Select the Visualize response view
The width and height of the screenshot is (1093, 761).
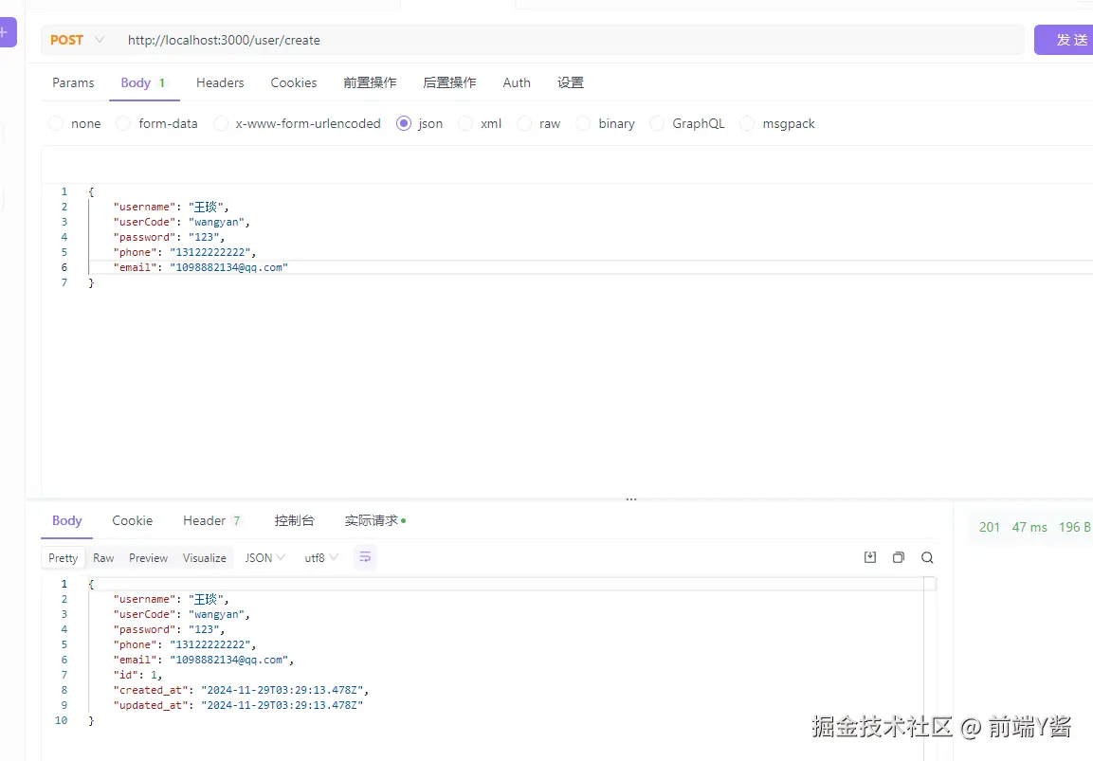pos(204,557)
